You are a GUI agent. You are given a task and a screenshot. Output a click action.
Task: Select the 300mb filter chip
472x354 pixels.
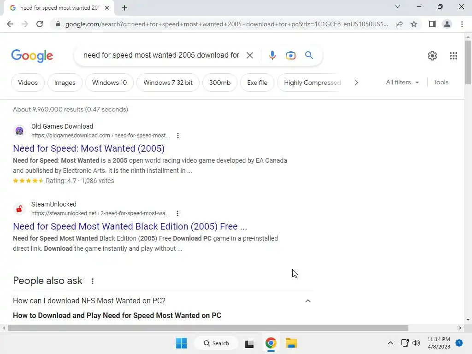pyautogui.click(x=220, y=83)
